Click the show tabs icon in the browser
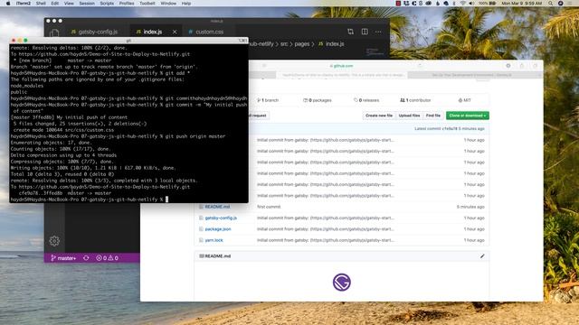The image size is (579, 325). tap(535, 66)
